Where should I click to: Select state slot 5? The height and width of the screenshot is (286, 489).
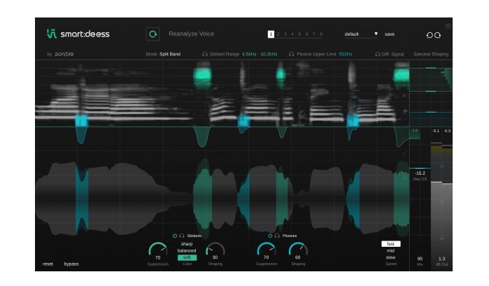(299, 34)
